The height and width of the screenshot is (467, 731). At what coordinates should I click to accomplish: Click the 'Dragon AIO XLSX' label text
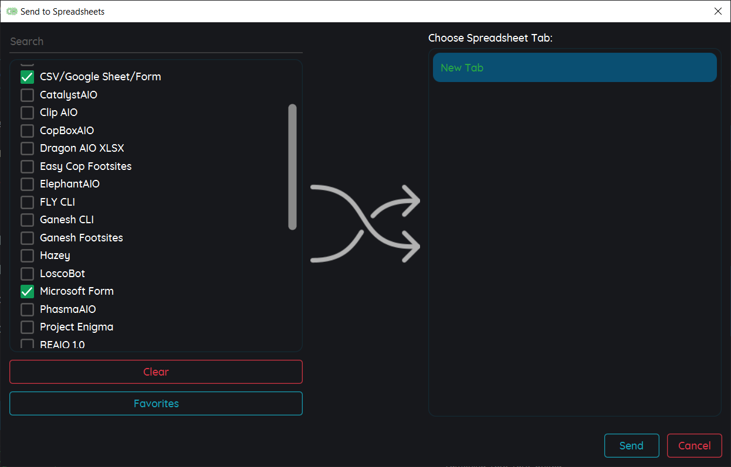pos(82,148)
